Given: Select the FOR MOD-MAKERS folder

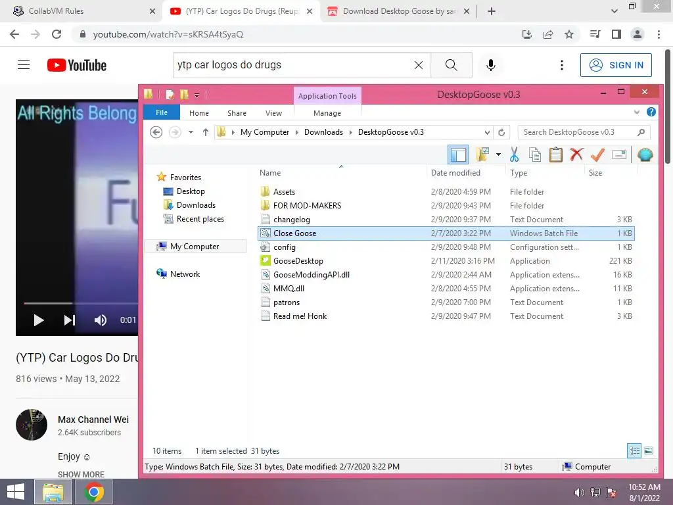Looking at the screenshot, I should tap(307, 205).
